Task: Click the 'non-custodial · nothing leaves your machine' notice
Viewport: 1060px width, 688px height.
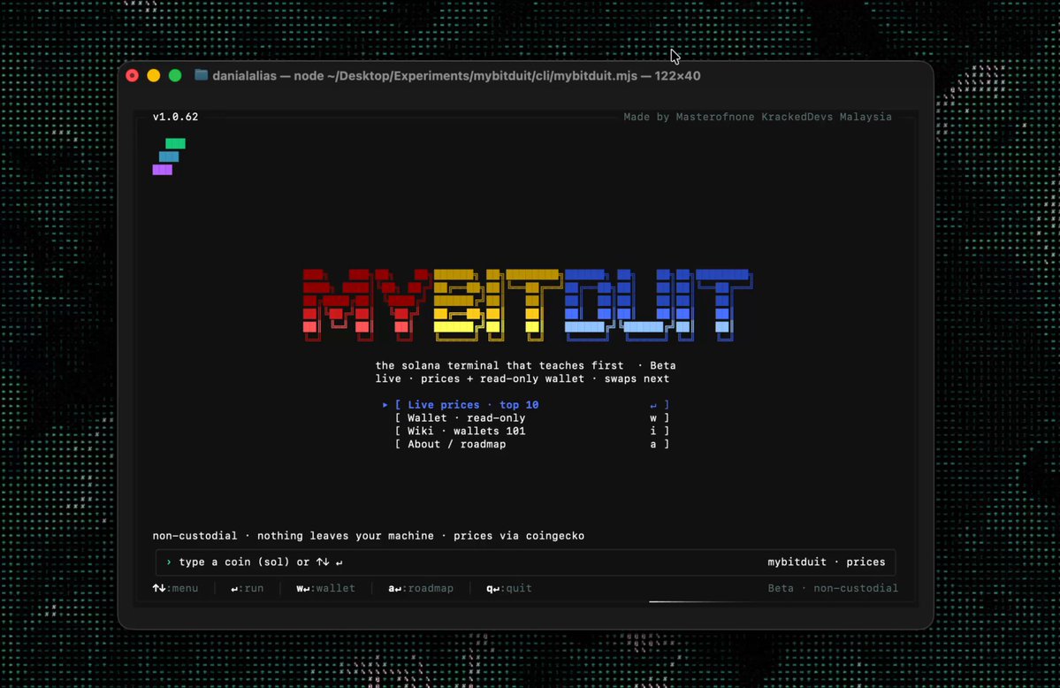Action: pos(293,536)
